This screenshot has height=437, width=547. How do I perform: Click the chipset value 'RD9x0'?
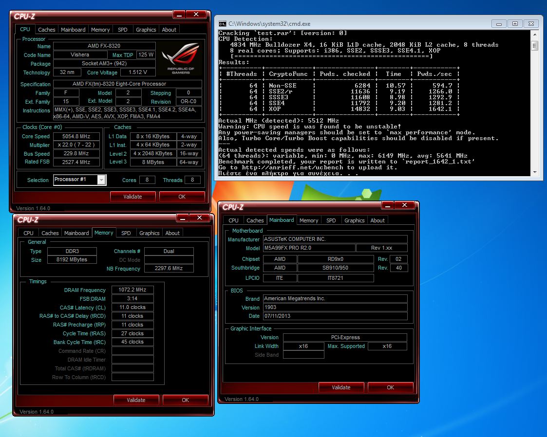pyautogui.click(x=336, y=259)
